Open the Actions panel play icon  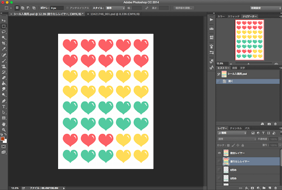click(x=211, y=19)
